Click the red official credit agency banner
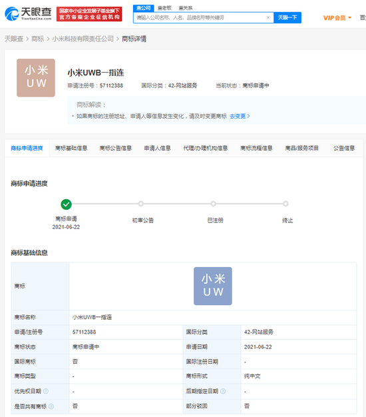 (89, 14)
